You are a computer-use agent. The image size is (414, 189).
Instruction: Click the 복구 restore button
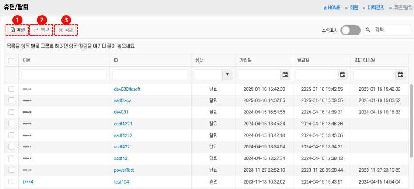click(x=41, y=30)
